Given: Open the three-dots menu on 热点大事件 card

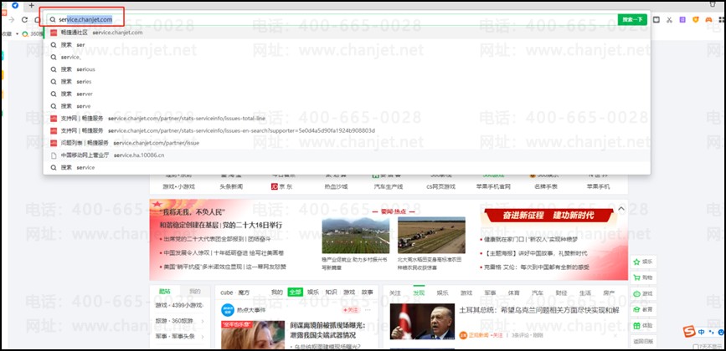Looking at the screenshot, I should [x=368, y=310].
